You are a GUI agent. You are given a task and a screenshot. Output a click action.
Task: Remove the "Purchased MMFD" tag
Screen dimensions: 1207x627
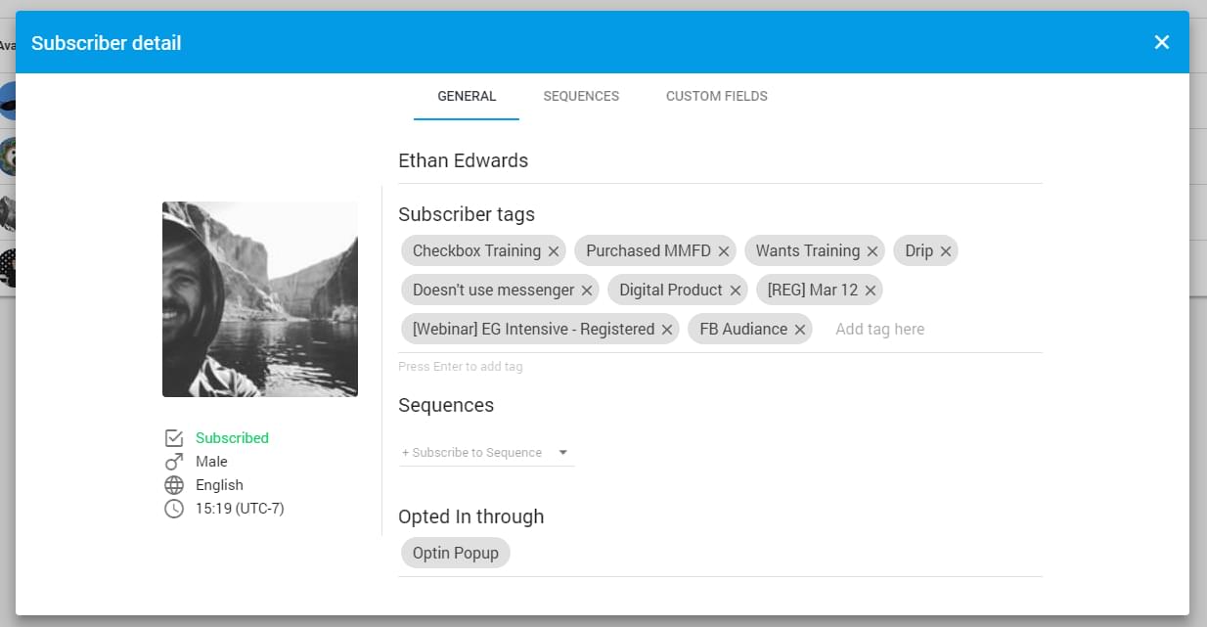pos(723,250)
